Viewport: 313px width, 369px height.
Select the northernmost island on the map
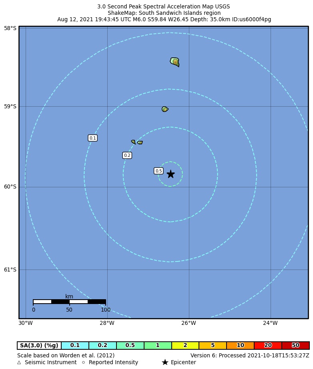click(175, 62)
